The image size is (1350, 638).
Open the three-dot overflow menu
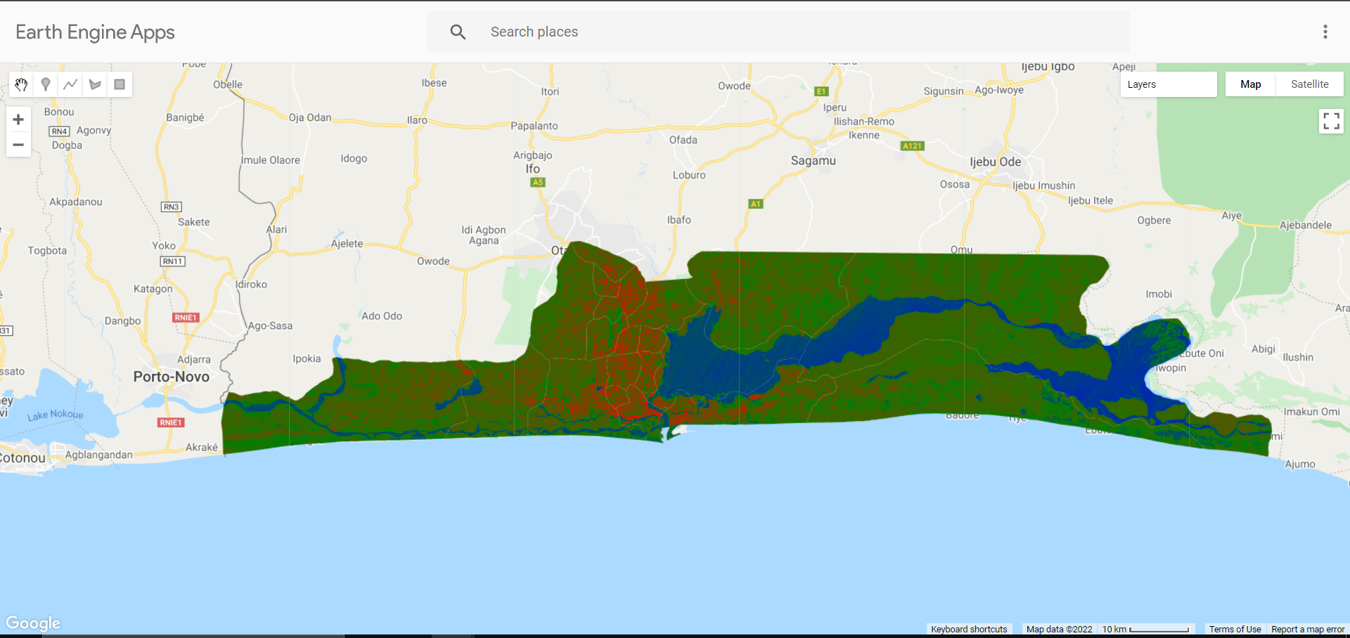[x=1326, y=32]
